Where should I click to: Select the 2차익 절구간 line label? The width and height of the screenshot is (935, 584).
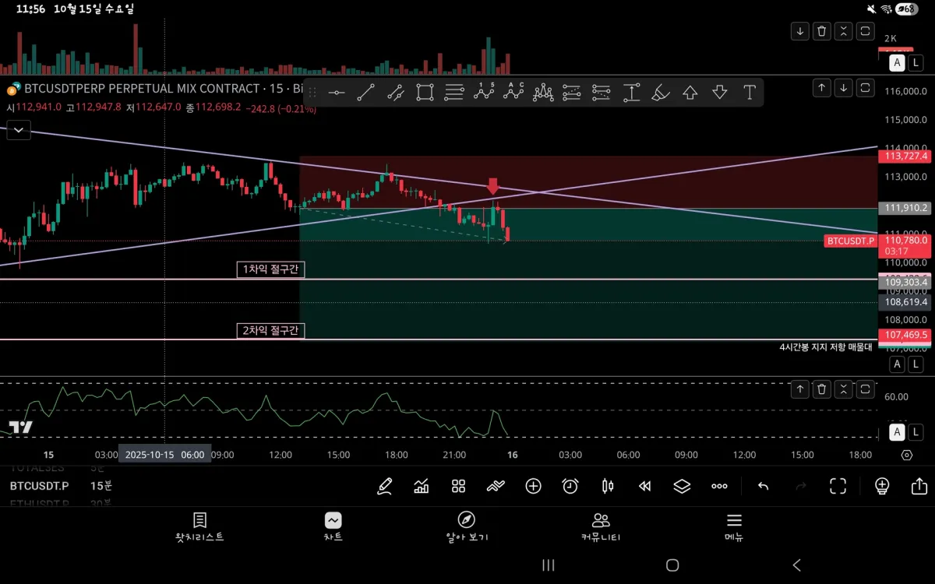[271, 331]
